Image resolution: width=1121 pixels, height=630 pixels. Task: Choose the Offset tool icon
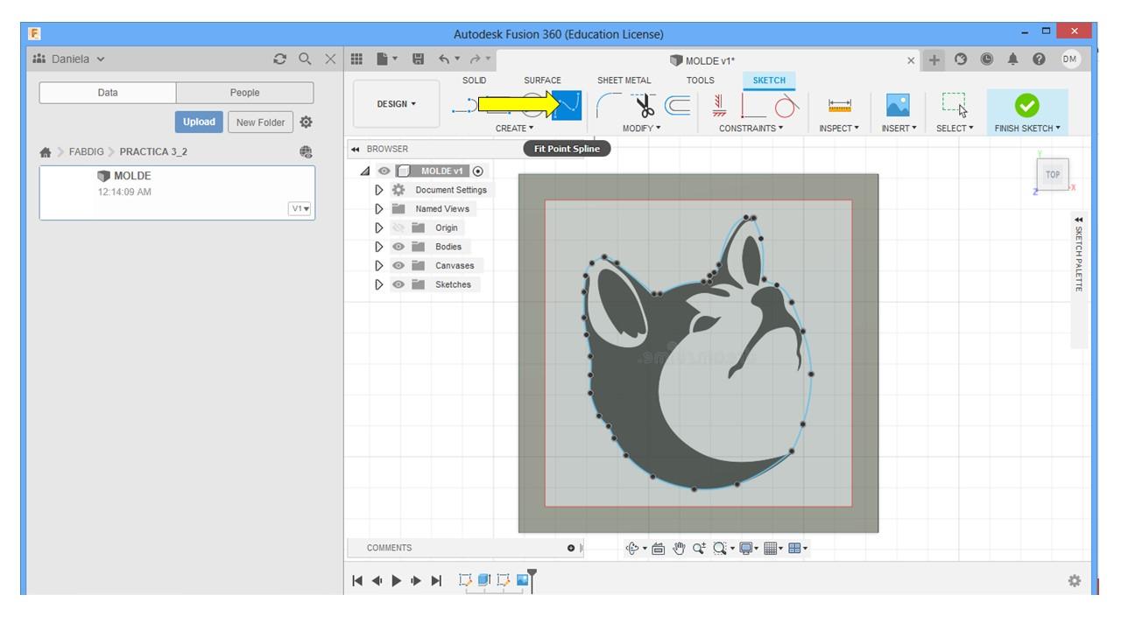[678, 106]
